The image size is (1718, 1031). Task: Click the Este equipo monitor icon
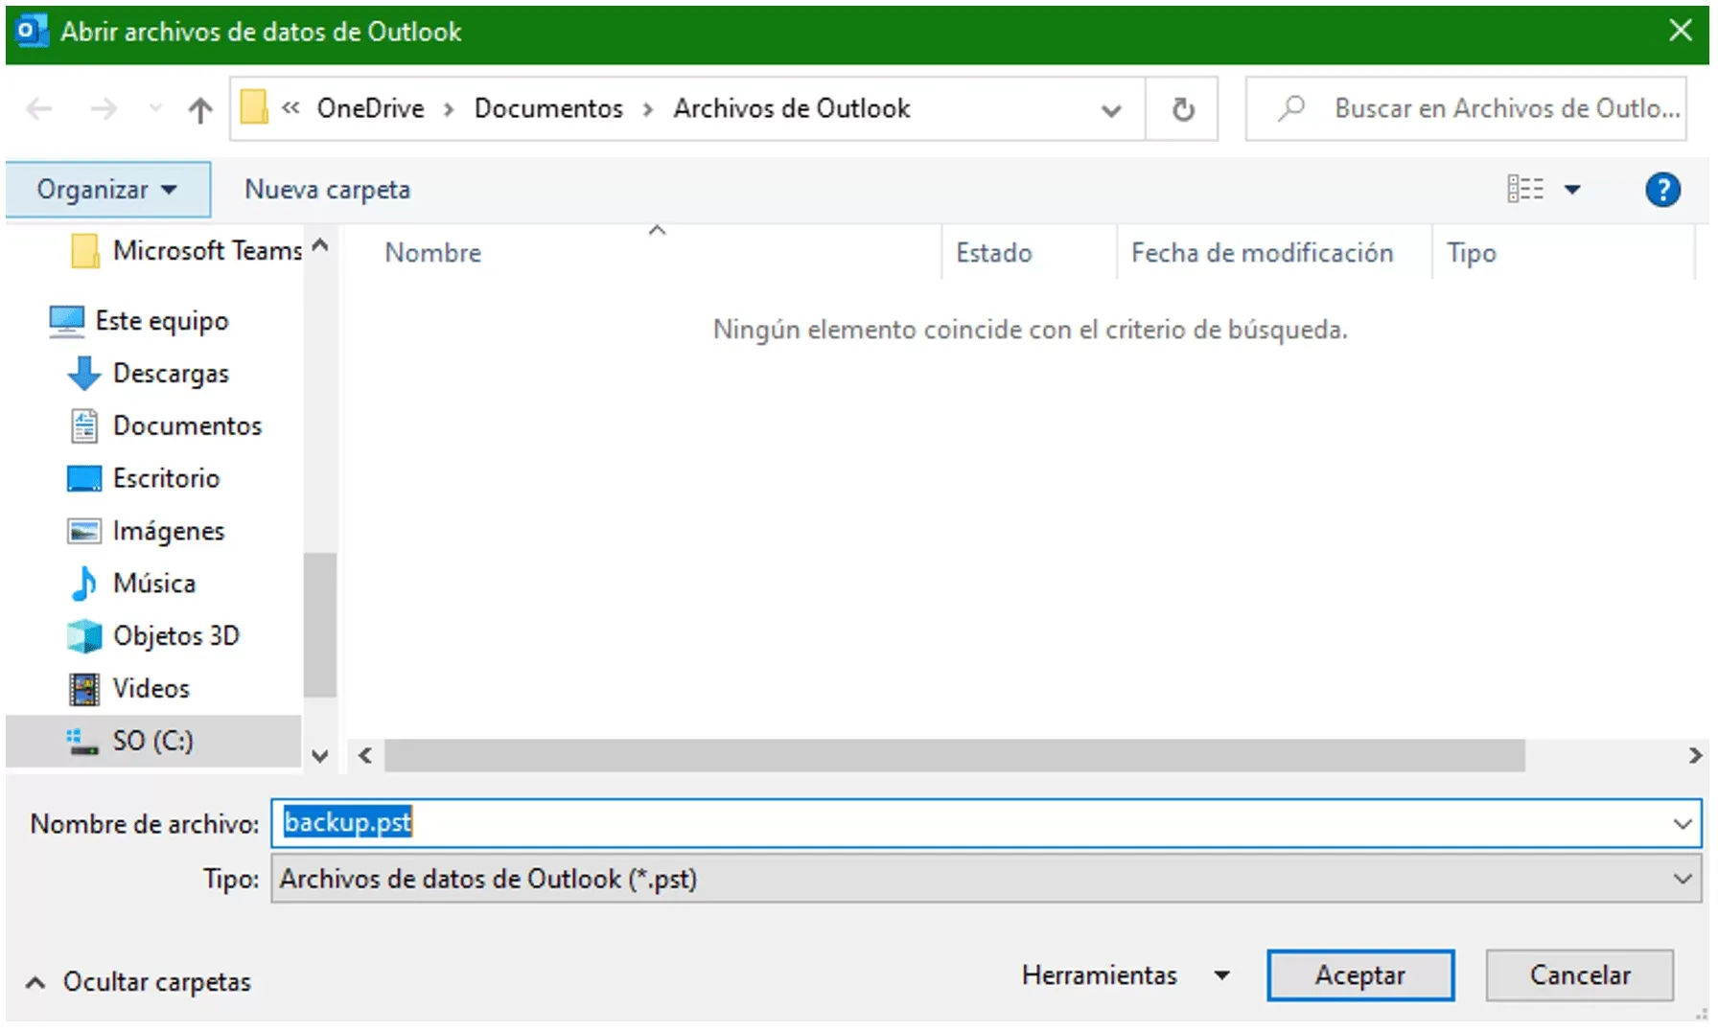tap(66, 321)
